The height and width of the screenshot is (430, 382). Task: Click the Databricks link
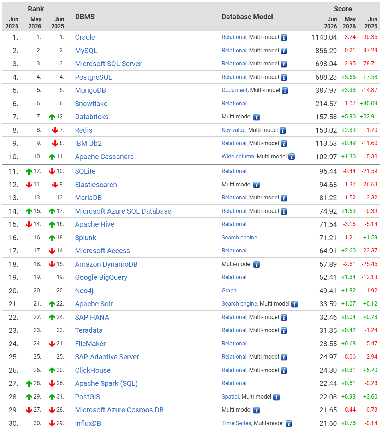coord(92,117)
